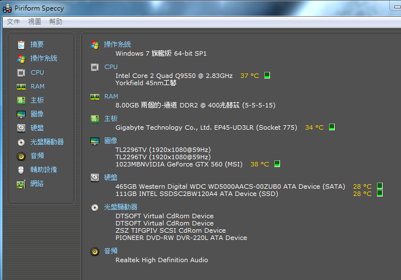Click the green indicator on the INTEL SSD row
Viewport: 401px width, 280px height.
click(380, 193)
